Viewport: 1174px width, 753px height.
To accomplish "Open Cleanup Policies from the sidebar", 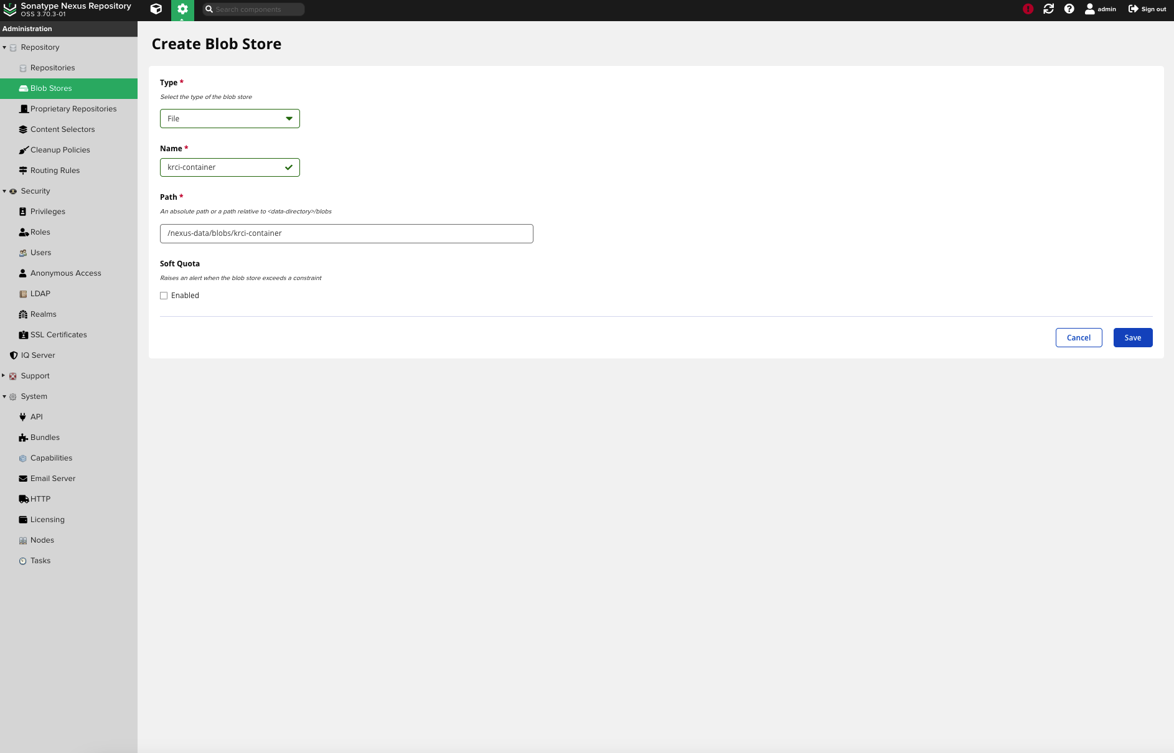I will (60, 149).
